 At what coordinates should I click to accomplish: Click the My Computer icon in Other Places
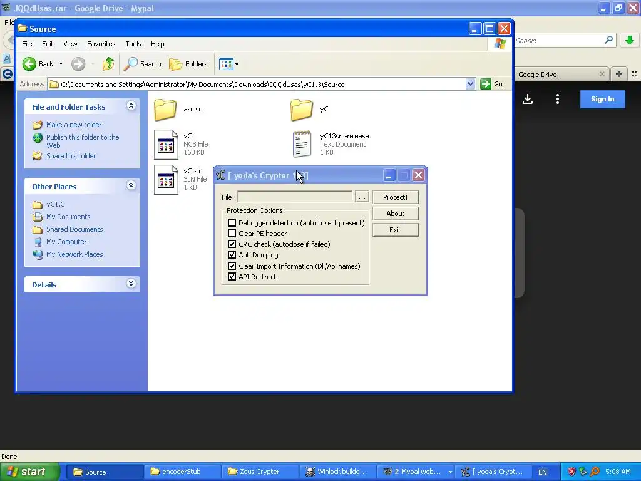(x=38, y=242)
